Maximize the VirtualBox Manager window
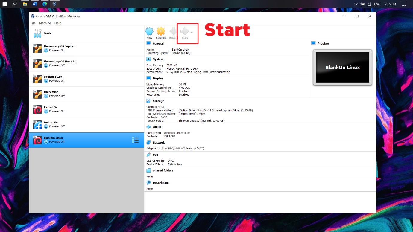The width and height of the screenshot is (413, 232). pos(357,16)
